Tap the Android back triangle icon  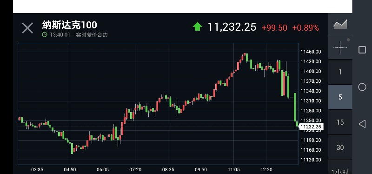click(x=362, y=124)
